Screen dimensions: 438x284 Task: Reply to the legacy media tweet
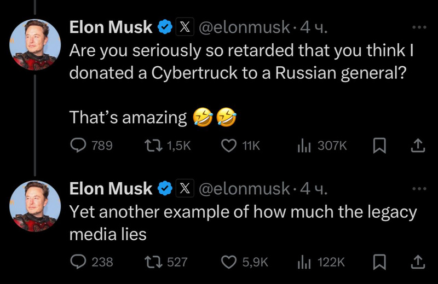pyautogui.click(x=79, y=262)
